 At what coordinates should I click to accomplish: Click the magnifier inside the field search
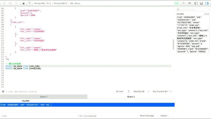[x=178, y=10]
